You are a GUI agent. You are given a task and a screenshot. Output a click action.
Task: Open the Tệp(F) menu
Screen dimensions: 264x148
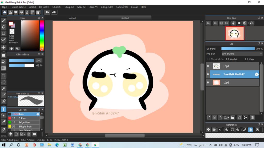(x=5, y=7)
